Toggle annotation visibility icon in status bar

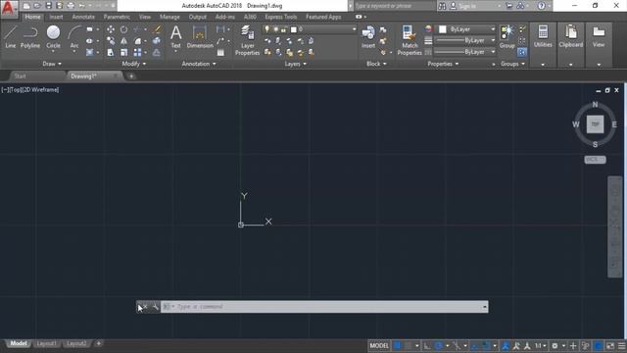[506, 346]
